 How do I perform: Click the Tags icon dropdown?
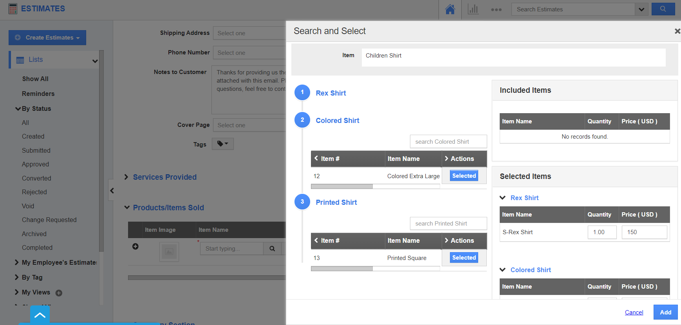tap(222, 144)
